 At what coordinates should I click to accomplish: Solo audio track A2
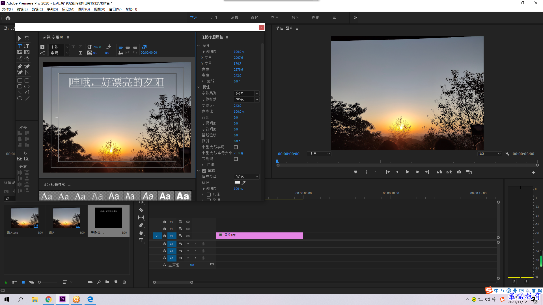click(x=195, y=251)
